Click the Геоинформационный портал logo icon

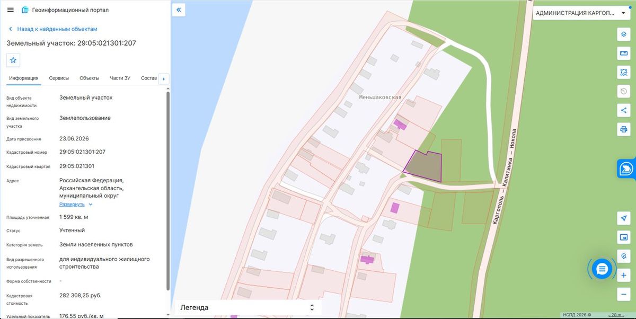pyautogui.click(x=25, y=10)
